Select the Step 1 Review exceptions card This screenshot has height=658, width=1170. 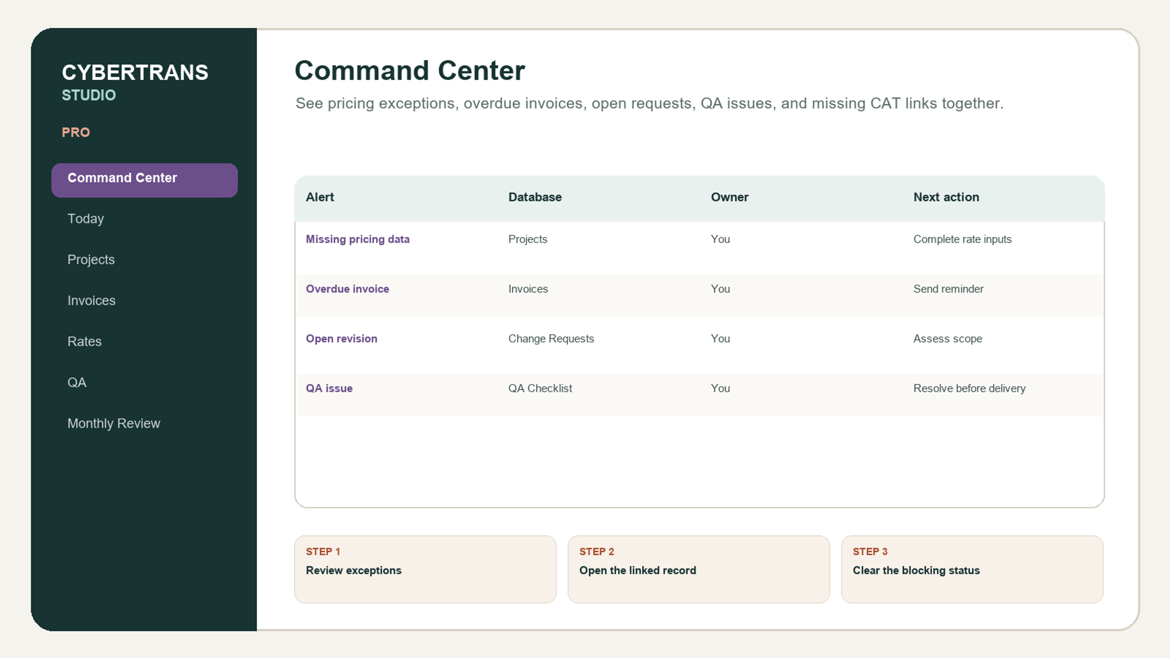tap(425, 569)
